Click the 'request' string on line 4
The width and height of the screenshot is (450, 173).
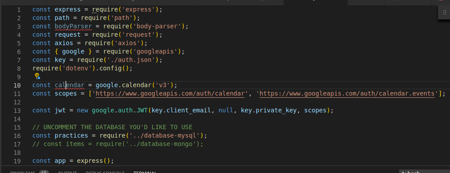(139, 35)
